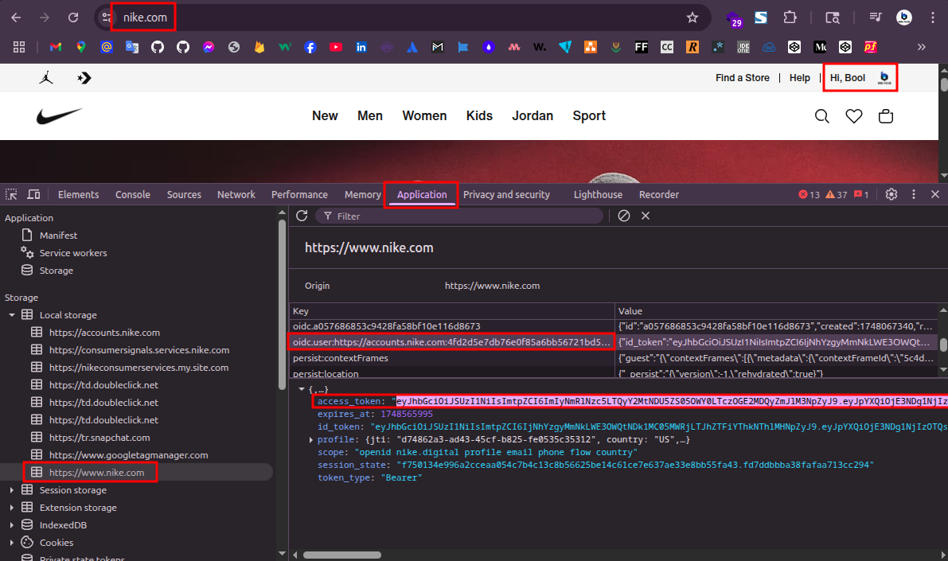
Task: Go to Nike home via swoosh logo
Action: click(59, 115)
